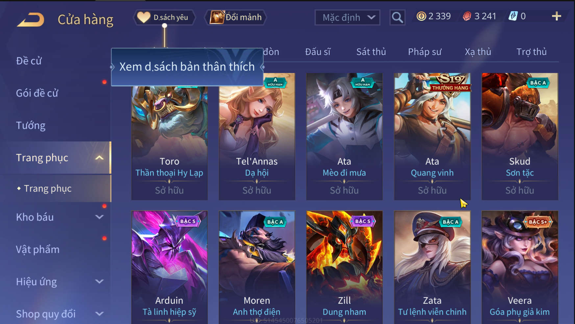Expand the Hiệu ứng sidebar section
The width and height of the screenshot is (575, 324).
click(99, 282)
